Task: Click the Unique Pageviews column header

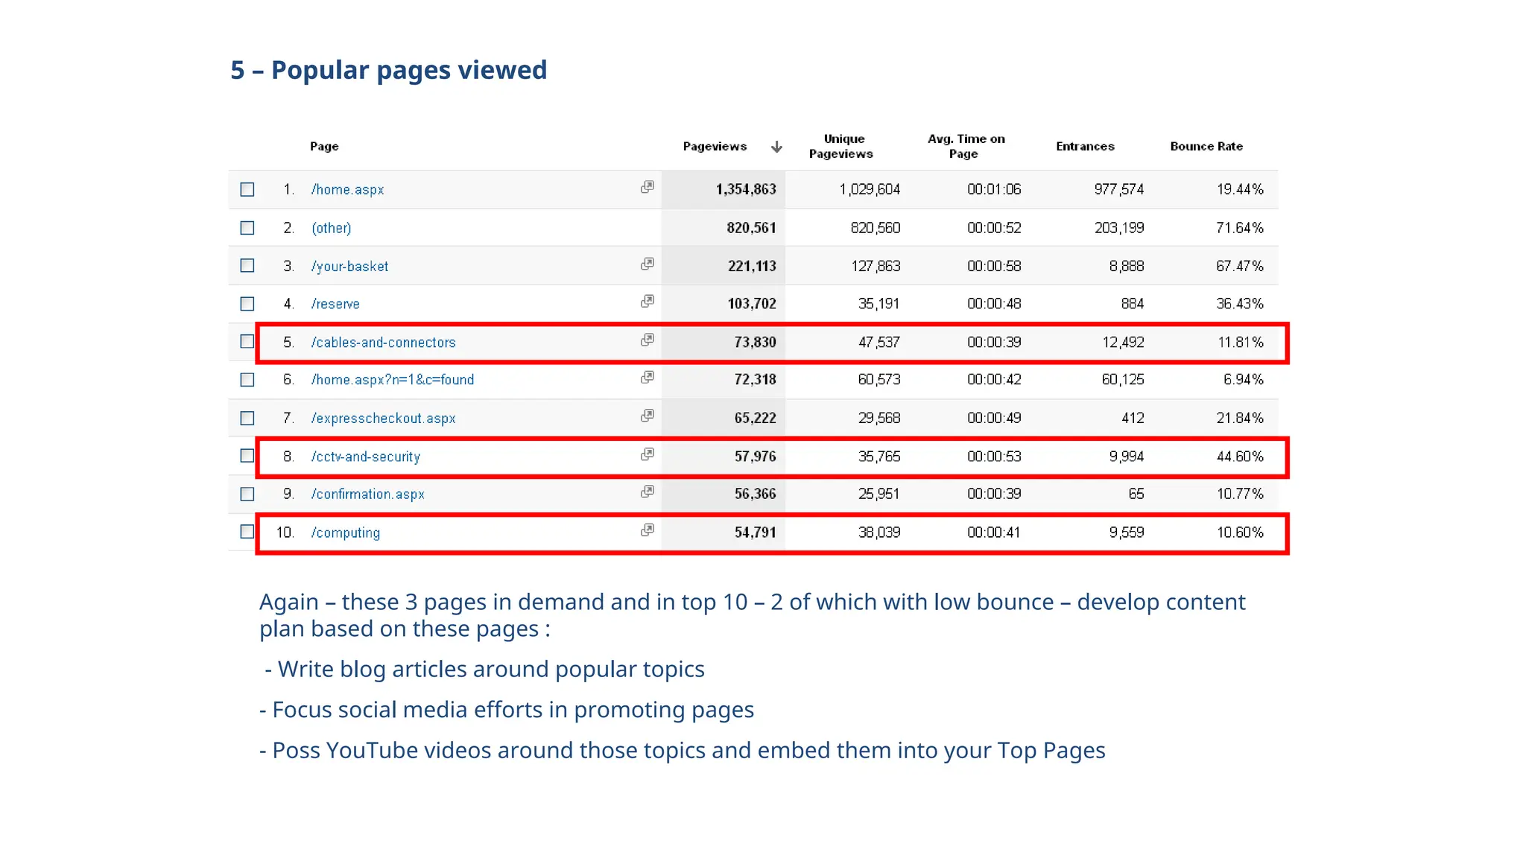Action: 841,147
